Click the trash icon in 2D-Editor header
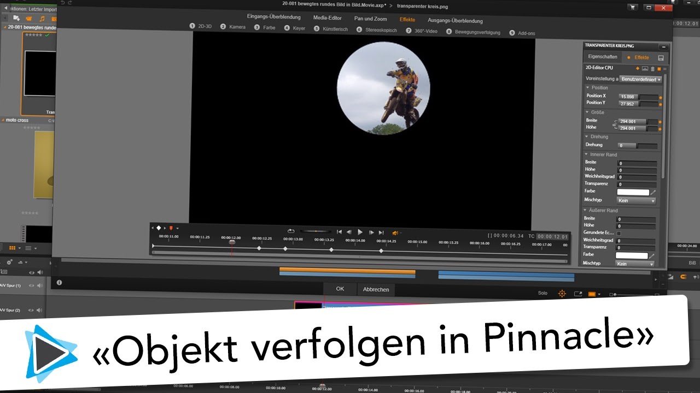This screenshot has width=700, height=393. [652, 69]
